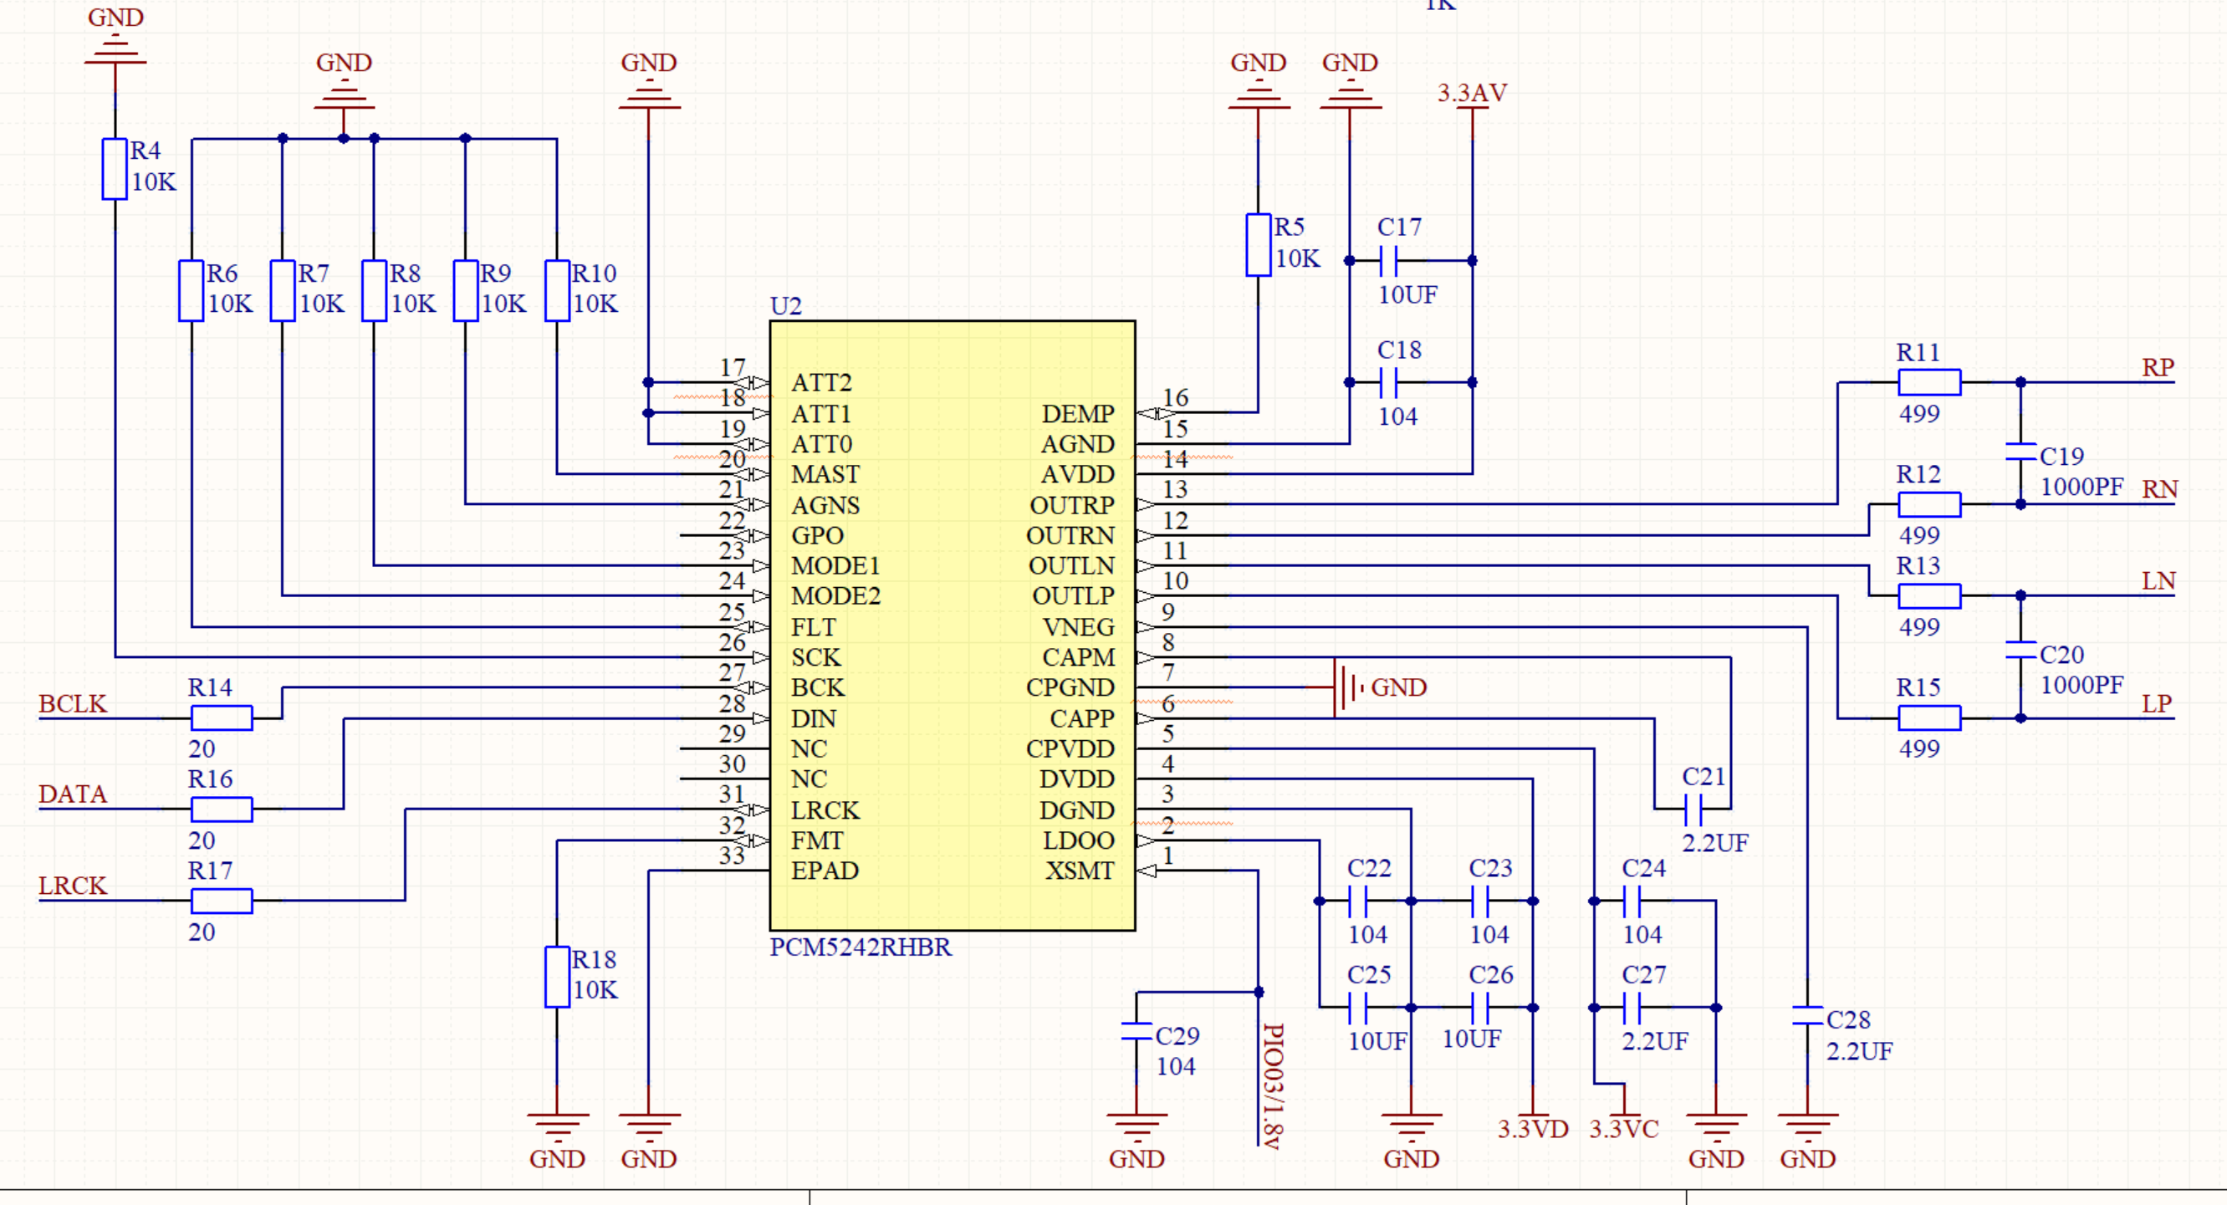Select resistor R5 symbol
Image resolution: width=2227 pixels, height=1205 pixels.
tap(1258, 245)
